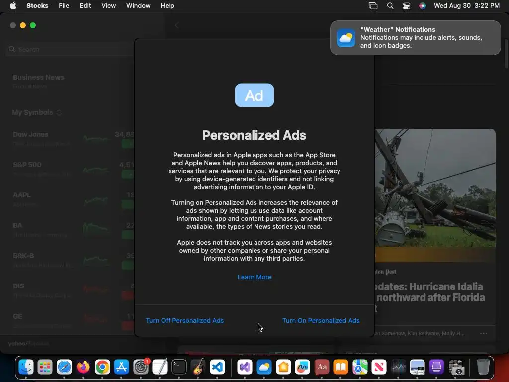Select Business News in the sidebar
This screenshot has width=509, height=382.
[x=39, y=81]
